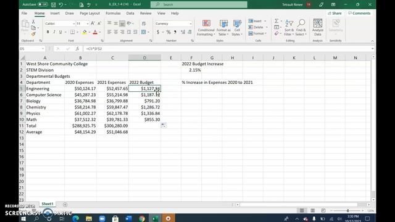
Task: Increase font size with the large A
Action: 93,23
